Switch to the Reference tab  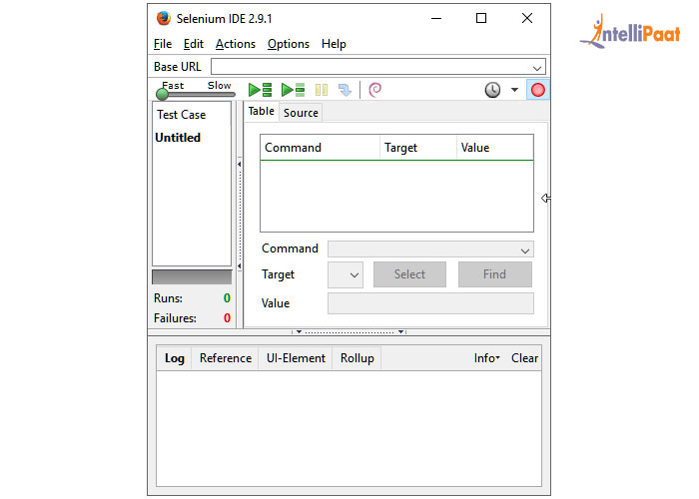(226, 358)
